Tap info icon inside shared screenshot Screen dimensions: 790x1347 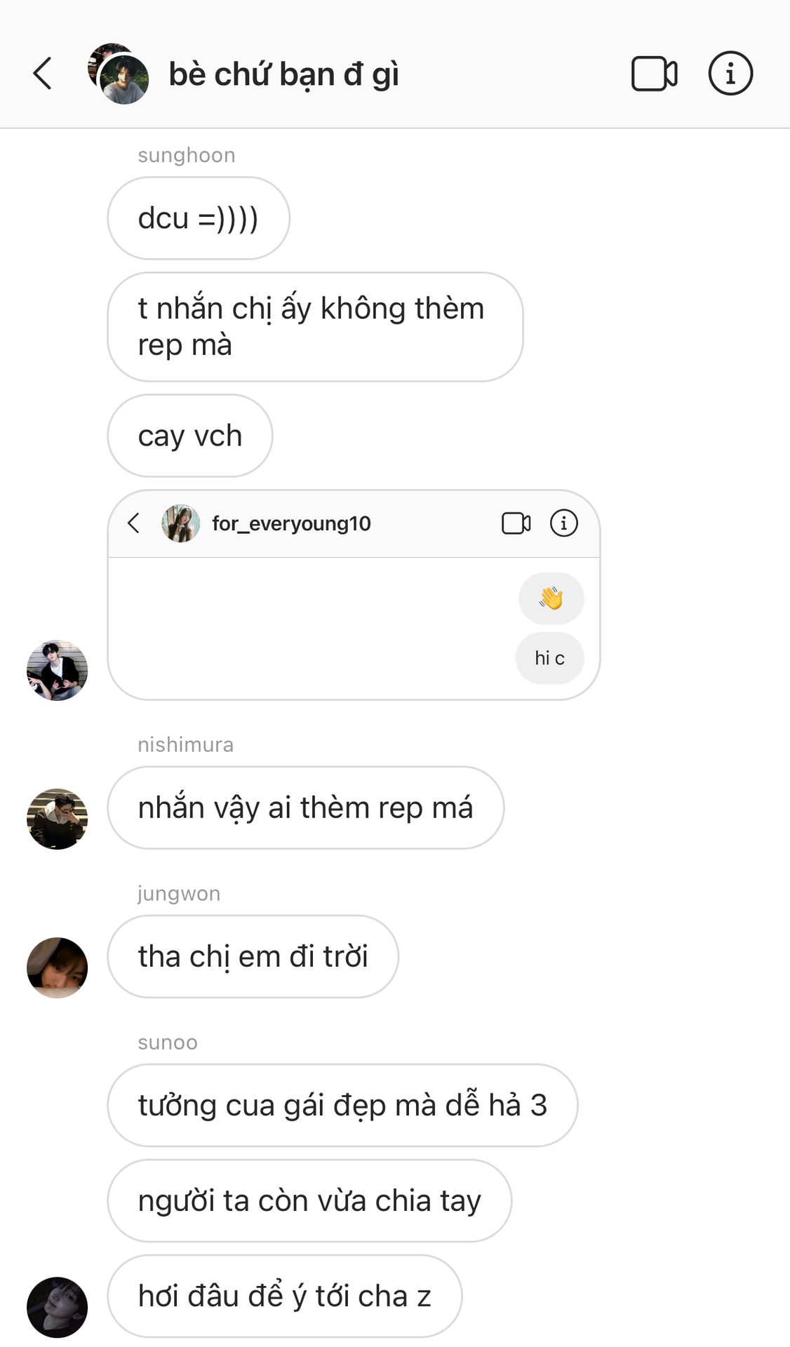[564, 523]
